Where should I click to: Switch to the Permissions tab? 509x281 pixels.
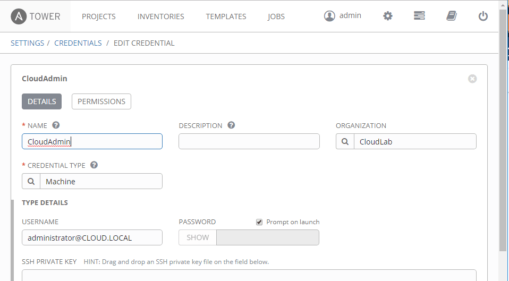(101, 101)
